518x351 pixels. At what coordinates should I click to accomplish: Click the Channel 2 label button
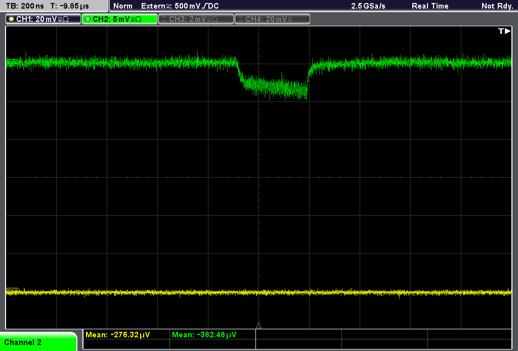pos(38,342)
